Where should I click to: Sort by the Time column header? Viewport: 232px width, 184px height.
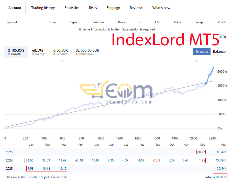point(52,22)
